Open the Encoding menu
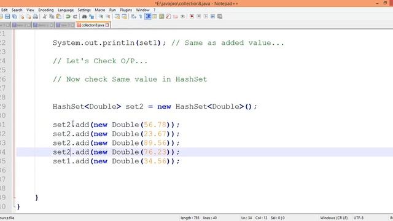Viewport: 393px width, 221px height. (x=46, y=10)
